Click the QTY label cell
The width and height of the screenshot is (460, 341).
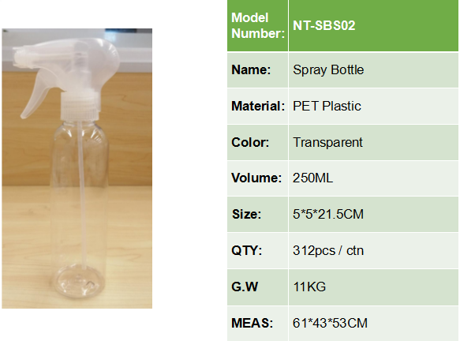pyautogui.click(x=257, y=251)
